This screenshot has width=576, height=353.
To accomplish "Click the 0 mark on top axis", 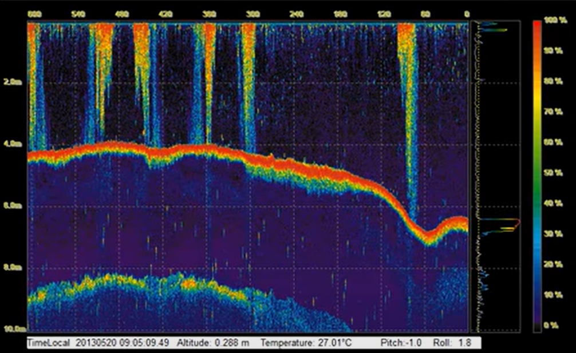I will 467,13.
